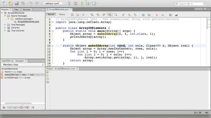Image resolution: width=211 pixels, height=118 pixels.
Task: Open the Debug Project dropdown arrow
Action: click(x=91, y=3)
